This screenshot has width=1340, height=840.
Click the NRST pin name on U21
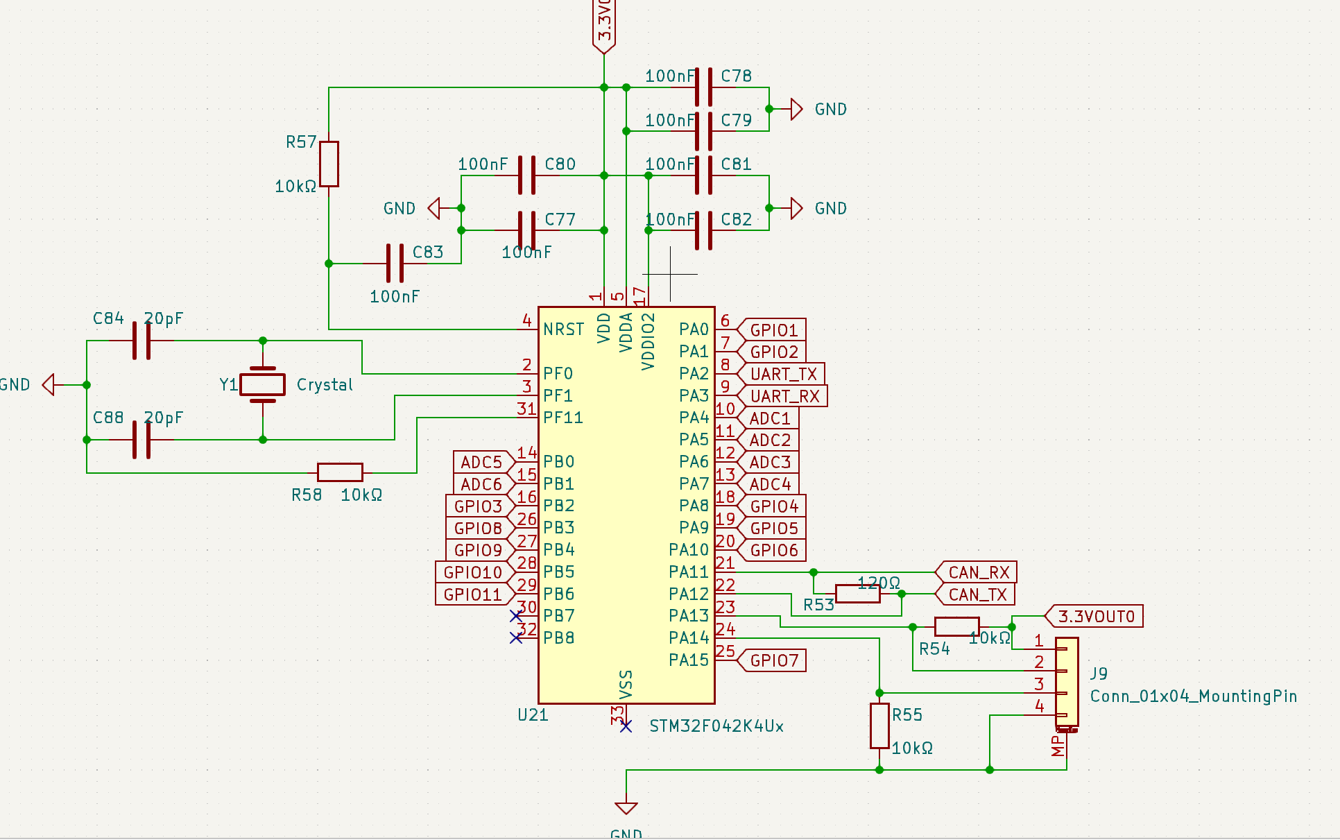563,329
